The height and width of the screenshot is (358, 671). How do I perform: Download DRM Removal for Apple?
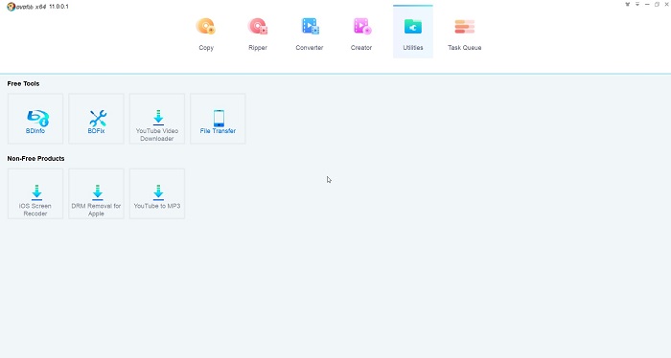[x=96, y=194]
